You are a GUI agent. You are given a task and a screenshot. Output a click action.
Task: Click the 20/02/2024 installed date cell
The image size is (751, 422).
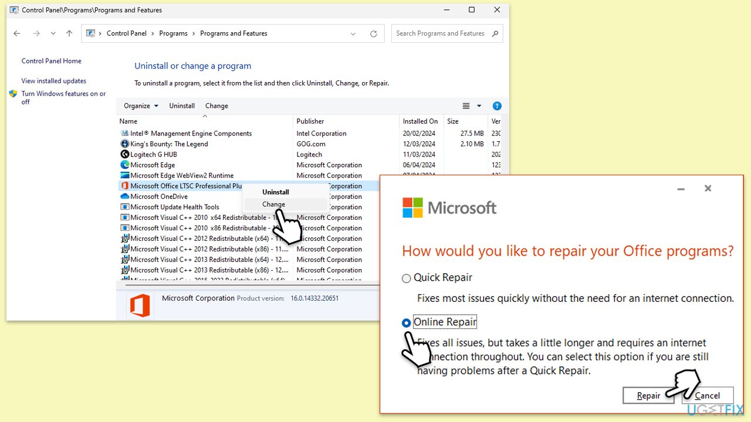[419, 134]
